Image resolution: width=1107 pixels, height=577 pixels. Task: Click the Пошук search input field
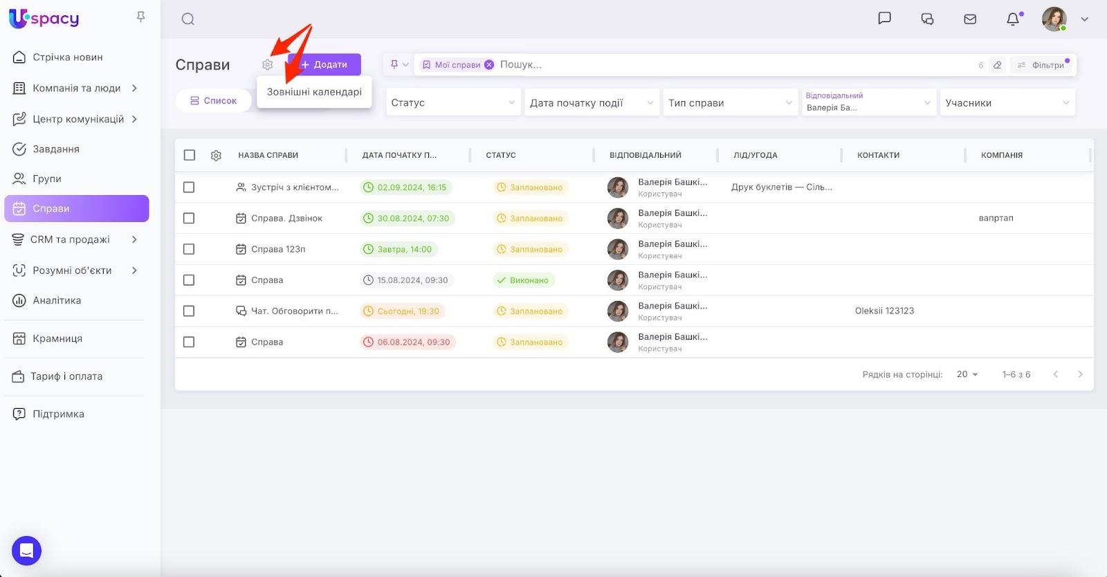click(733, 65)
